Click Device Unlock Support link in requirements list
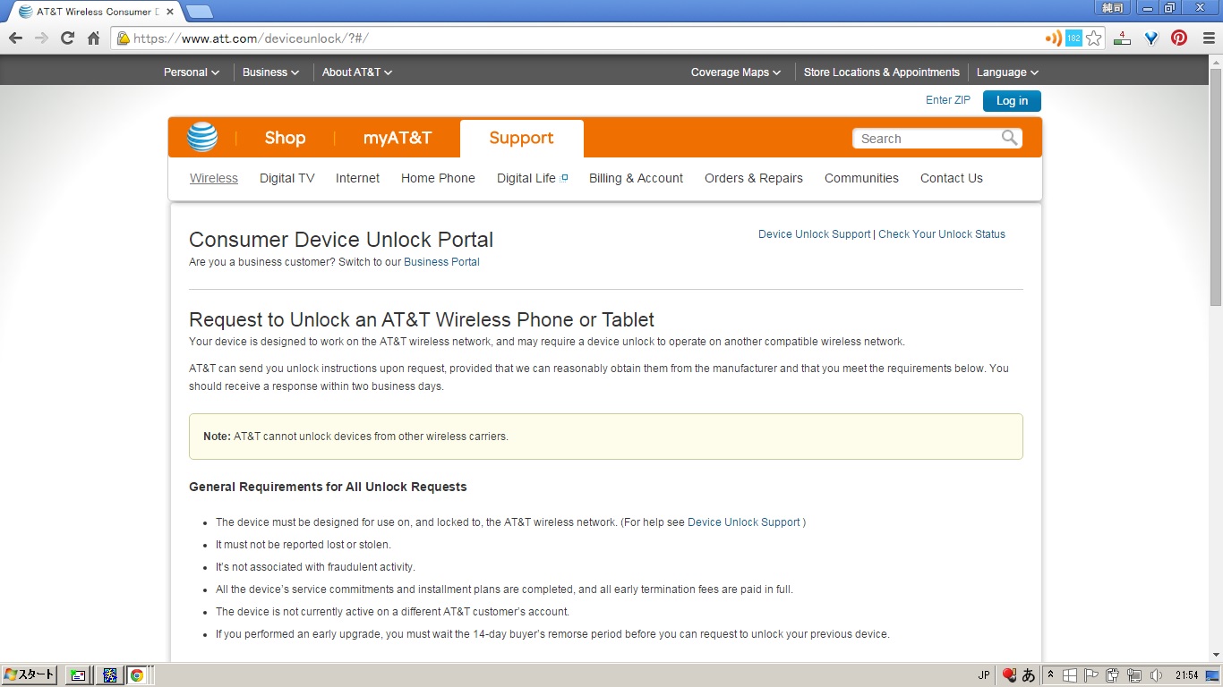Image resolution: width=1223 pixels, height=687 pixels. (x=744, y=522)
